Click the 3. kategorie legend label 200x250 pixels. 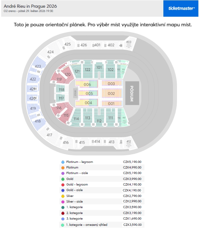[x=75, y=219]
